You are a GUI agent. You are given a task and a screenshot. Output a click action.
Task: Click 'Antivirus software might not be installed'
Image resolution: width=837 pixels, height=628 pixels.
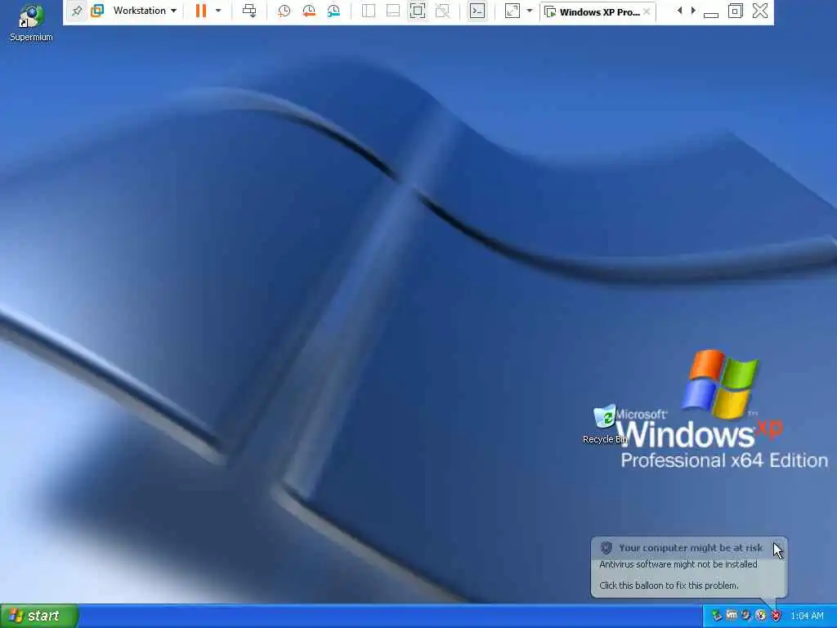tap(678, 564)
